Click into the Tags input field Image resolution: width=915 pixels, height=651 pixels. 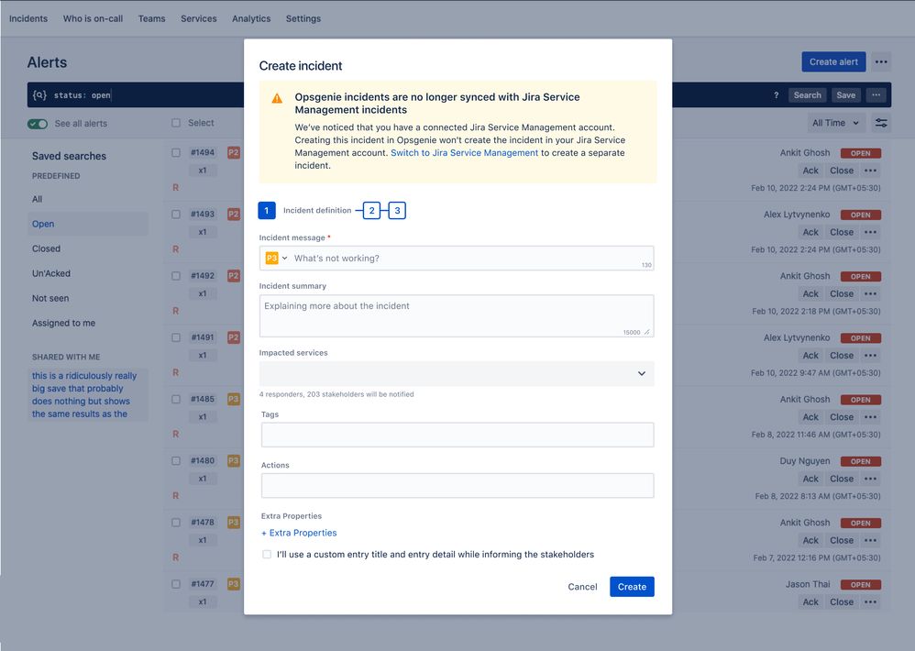coord(457,436)
